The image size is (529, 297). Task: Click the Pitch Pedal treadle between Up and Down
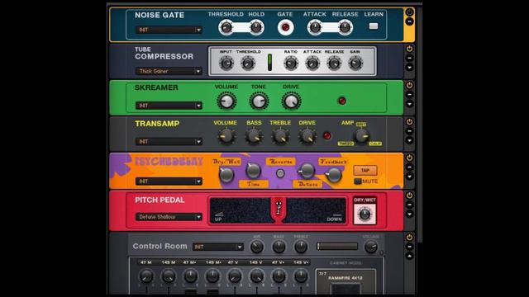pos(278,210)
